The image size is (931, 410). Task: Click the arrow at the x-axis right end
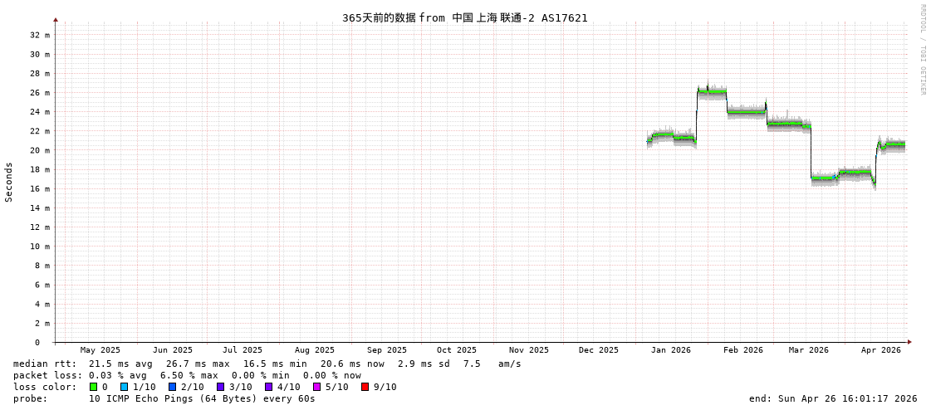point(909,342)
